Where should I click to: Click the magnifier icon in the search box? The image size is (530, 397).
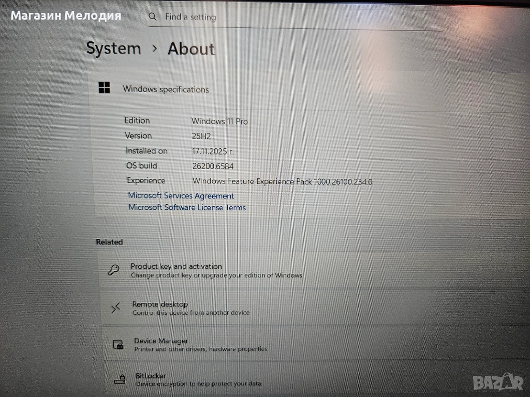coord(152,17)
